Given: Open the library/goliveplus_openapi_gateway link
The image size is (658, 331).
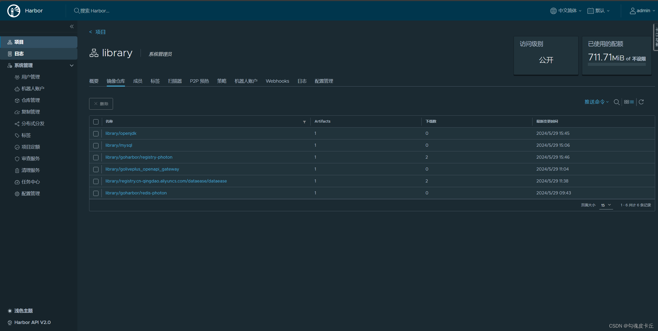Looking at the screenshot, I should coord(142,169).
